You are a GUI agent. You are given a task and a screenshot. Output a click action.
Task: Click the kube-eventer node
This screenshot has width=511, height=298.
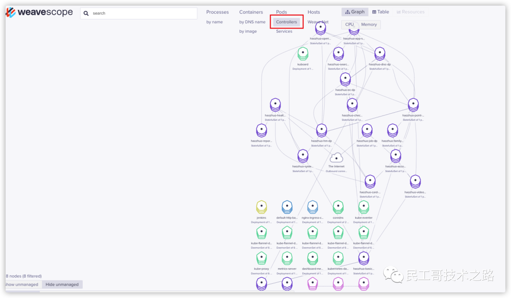[x=364, y=207]
